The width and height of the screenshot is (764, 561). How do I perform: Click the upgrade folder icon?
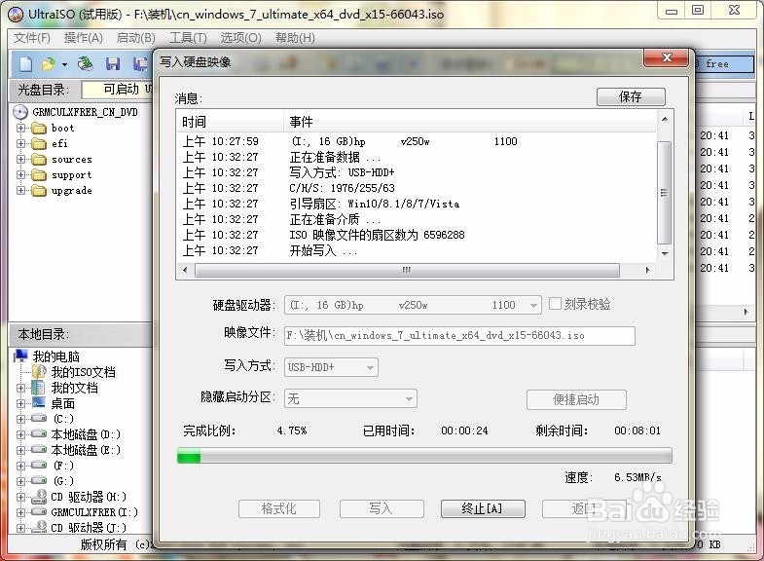coord(39,191)
